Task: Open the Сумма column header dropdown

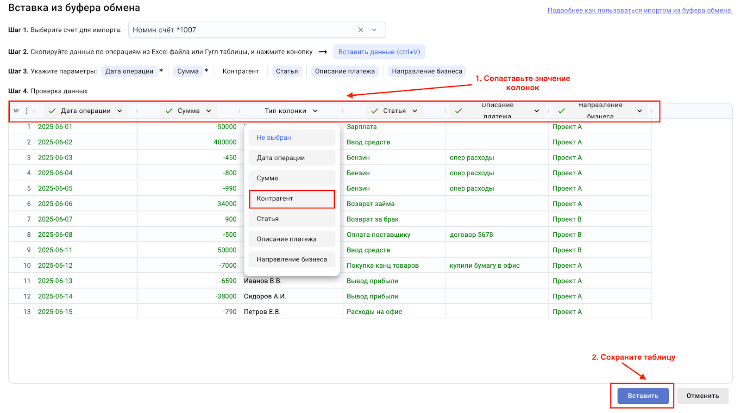Action: point(208,111)
